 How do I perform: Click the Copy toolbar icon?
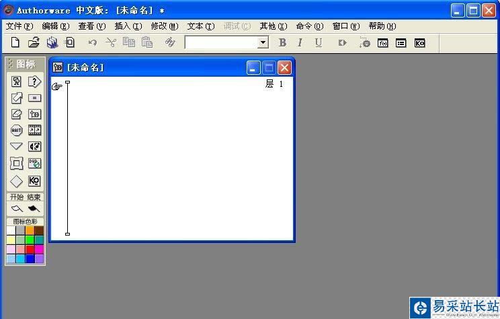(129, 42)
